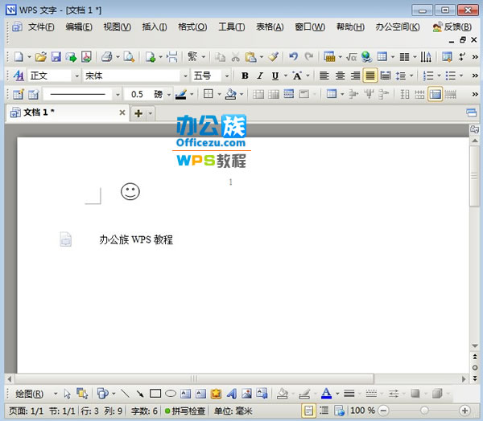Open the 表格(A) menu

pyautogui.click(x=270, y=27)
